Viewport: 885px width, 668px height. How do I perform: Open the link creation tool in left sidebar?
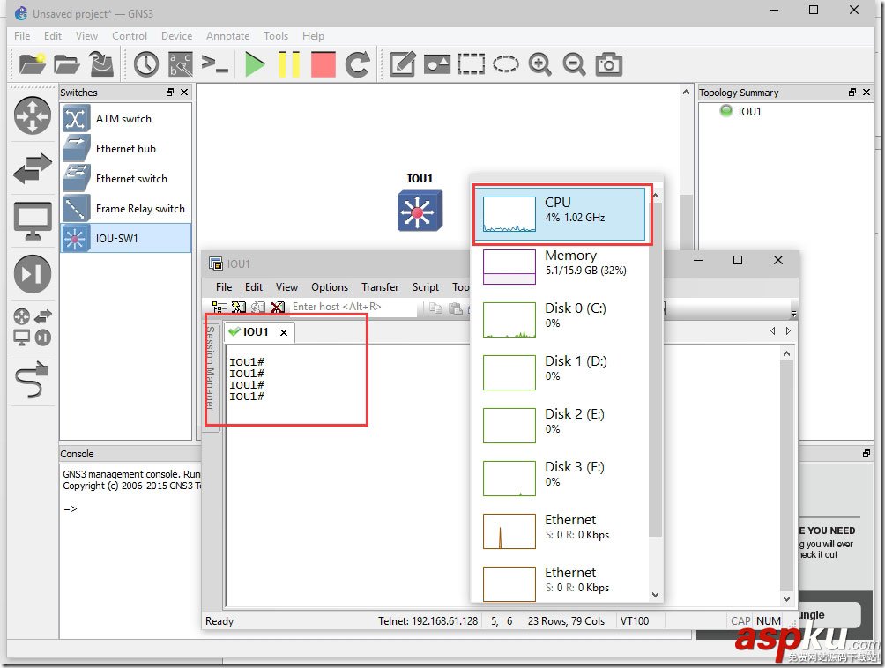33,380
